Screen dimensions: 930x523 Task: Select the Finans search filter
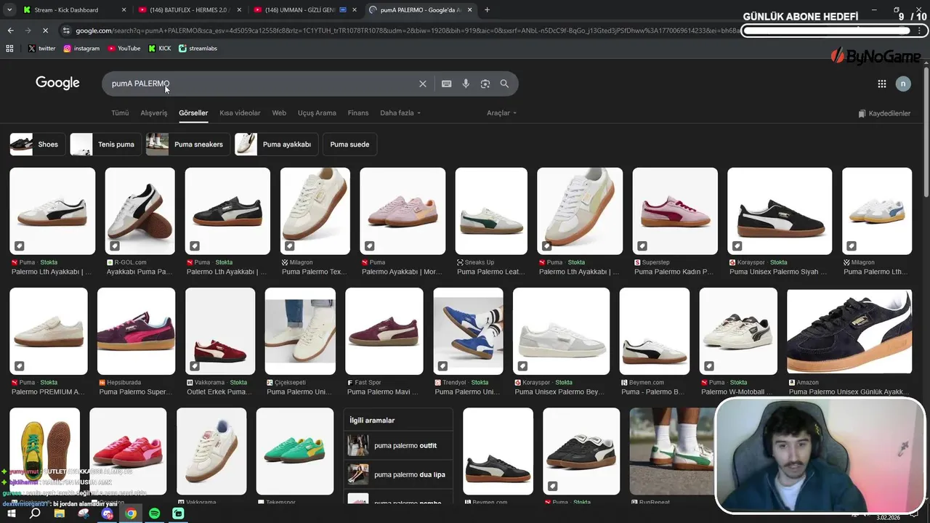coord(358,113)
